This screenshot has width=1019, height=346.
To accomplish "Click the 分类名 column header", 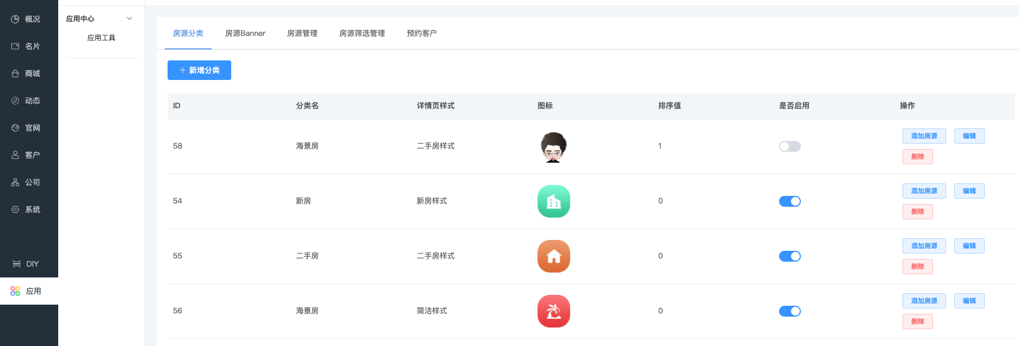I will [307, 106].
